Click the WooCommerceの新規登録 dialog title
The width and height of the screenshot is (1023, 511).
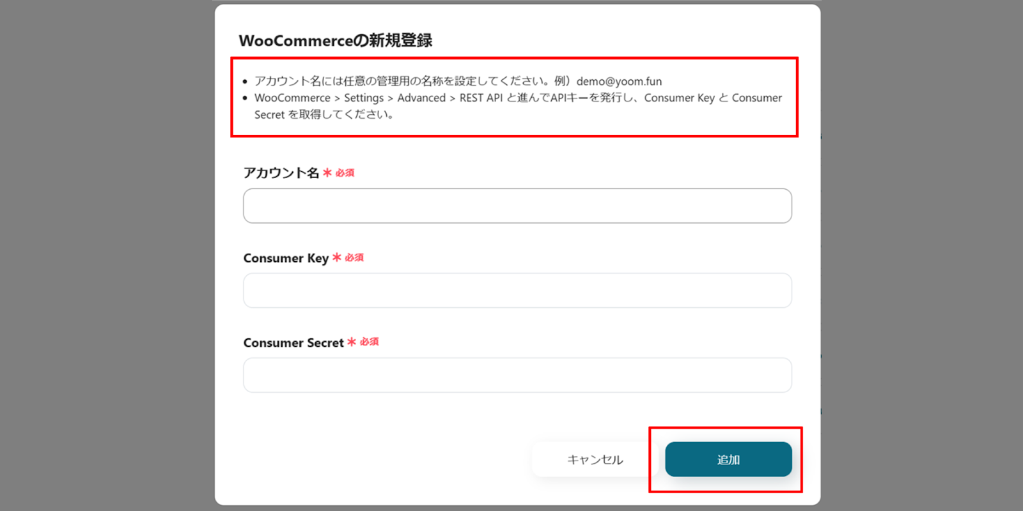coord(336,40)
